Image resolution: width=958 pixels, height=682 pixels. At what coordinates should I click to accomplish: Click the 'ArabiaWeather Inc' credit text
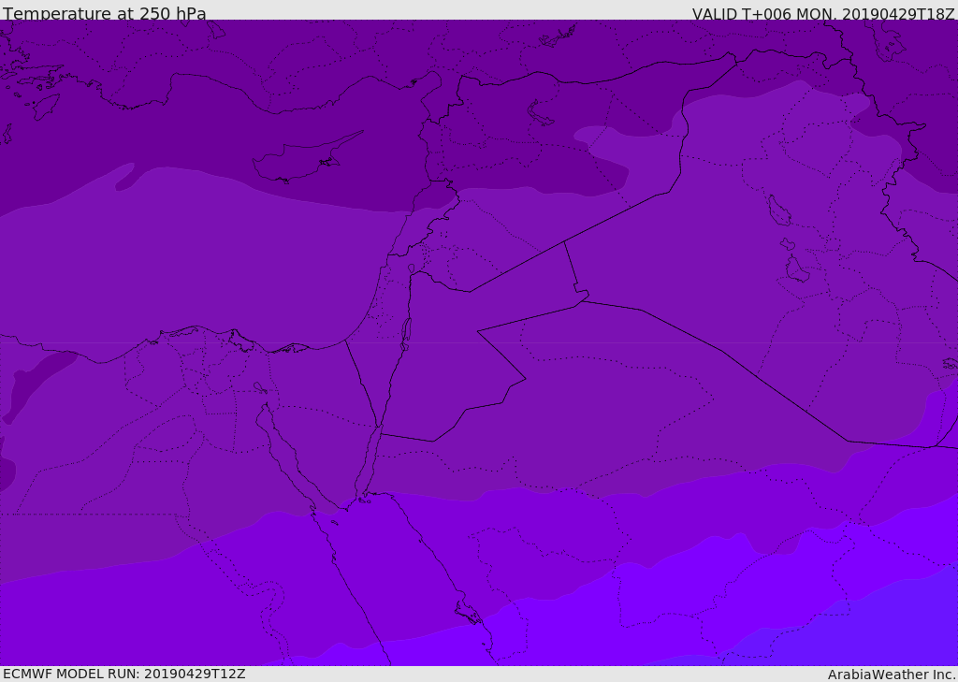(891, 675)
